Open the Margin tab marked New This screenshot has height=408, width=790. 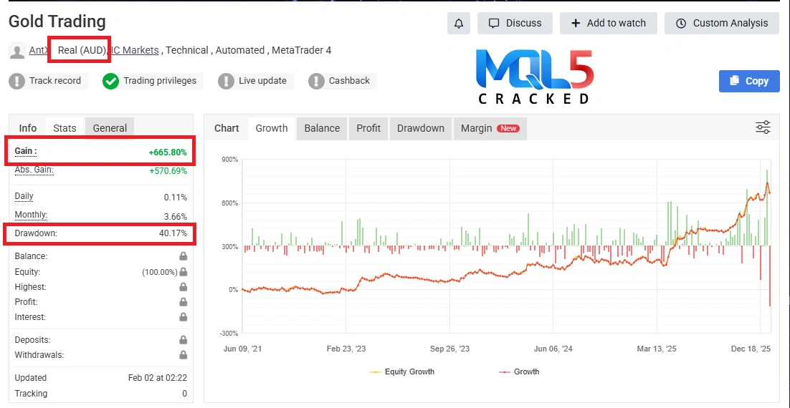pos(490,128)
